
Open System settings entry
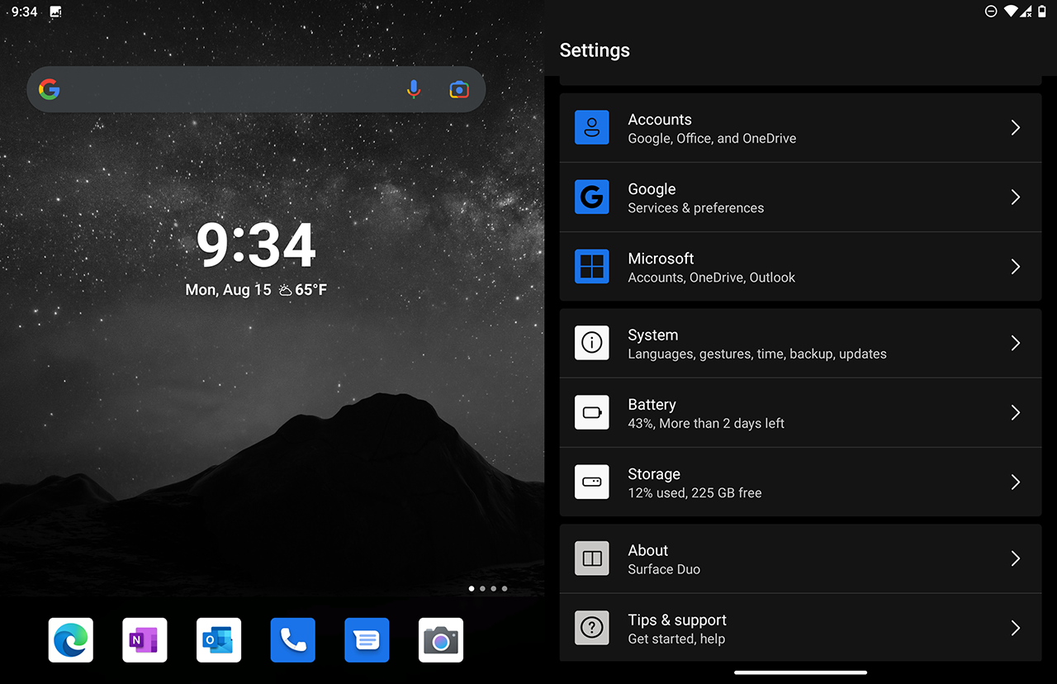[x=800, y=343]
